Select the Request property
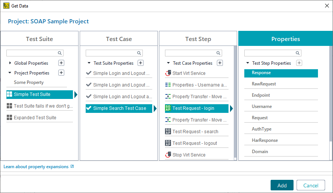 coord(281,117)
